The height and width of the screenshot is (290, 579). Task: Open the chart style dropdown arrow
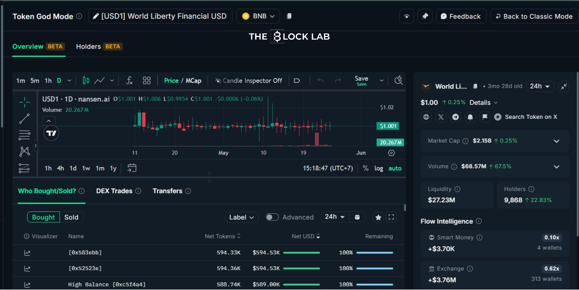coord(112,80)
